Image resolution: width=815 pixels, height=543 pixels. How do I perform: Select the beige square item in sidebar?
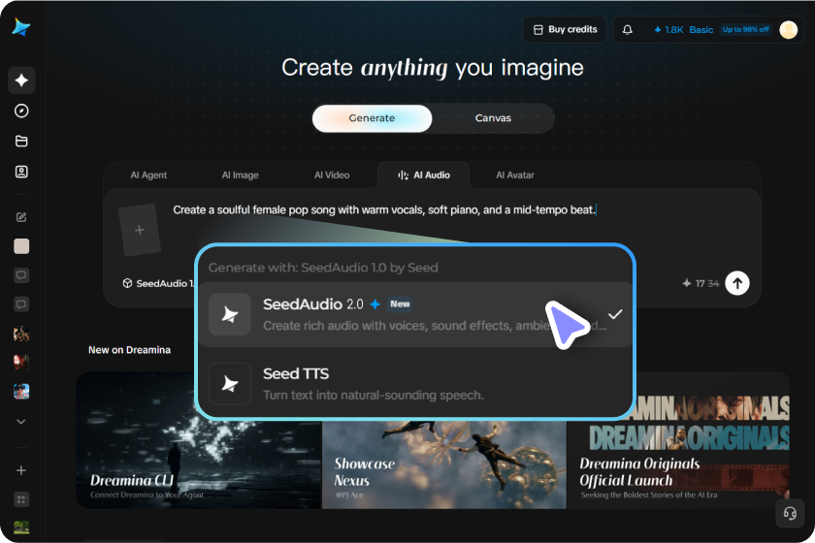point(21,246)
